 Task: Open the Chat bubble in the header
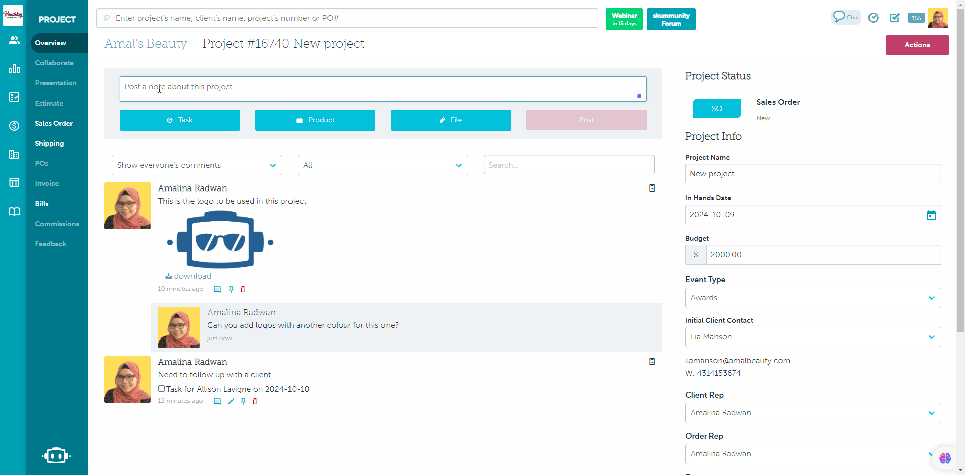[846, 17]
